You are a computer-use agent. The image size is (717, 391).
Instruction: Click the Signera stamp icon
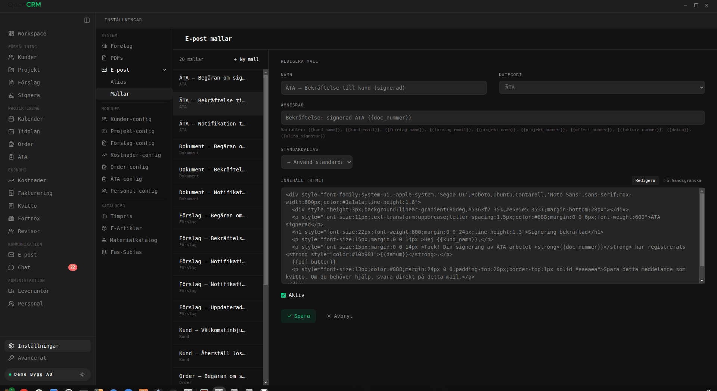click(x=11, y=95)
